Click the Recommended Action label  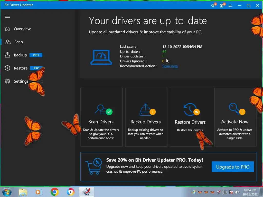pyautogui.click(x=138, y=66)
